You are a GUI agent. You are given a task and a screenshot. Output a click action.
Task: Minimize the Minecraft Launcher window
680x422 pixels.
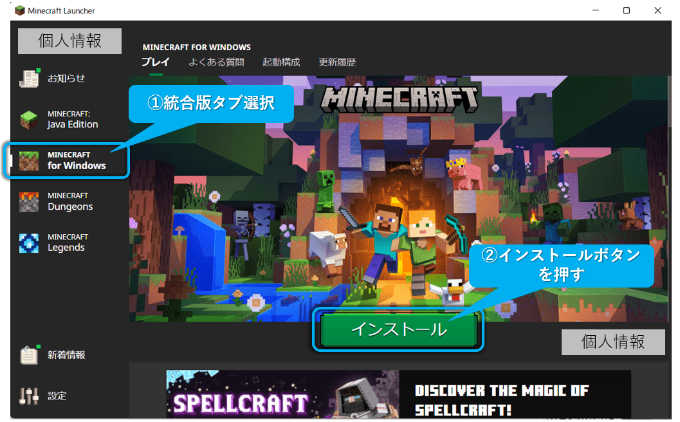click(x=596, y=10)
